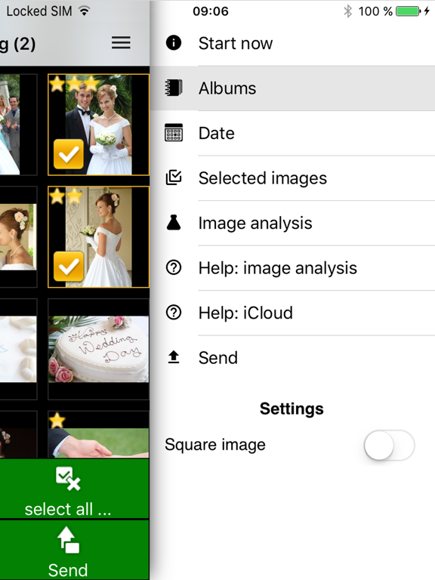Screen dimensions: 435x580
Task: Click question mark icon for Help: iCloud
Action: pyautogui.click(x=174, y=313)
